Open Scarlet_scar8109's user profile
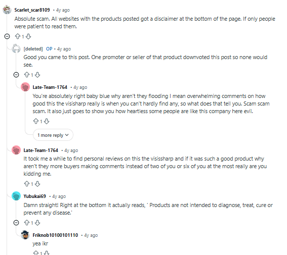287x255 pixels. pos(32,10)
